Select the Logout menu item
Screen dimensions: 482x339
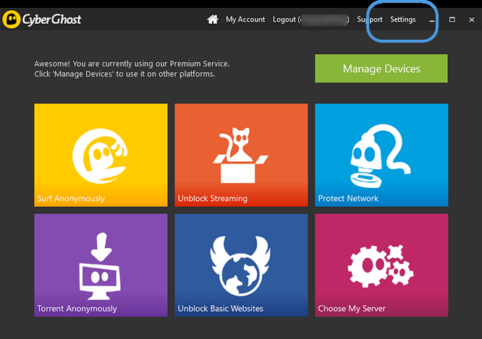click(x=310, y=20)
